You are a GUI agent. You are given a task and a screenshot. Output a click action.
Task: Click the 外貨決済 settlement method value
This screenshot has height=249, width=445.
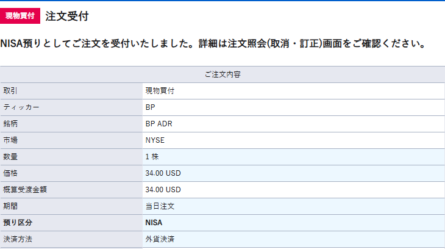point(160,239)
